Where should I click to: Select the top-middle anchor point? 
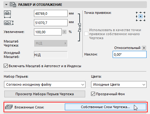pyautogui.click(x=140, y=13)
